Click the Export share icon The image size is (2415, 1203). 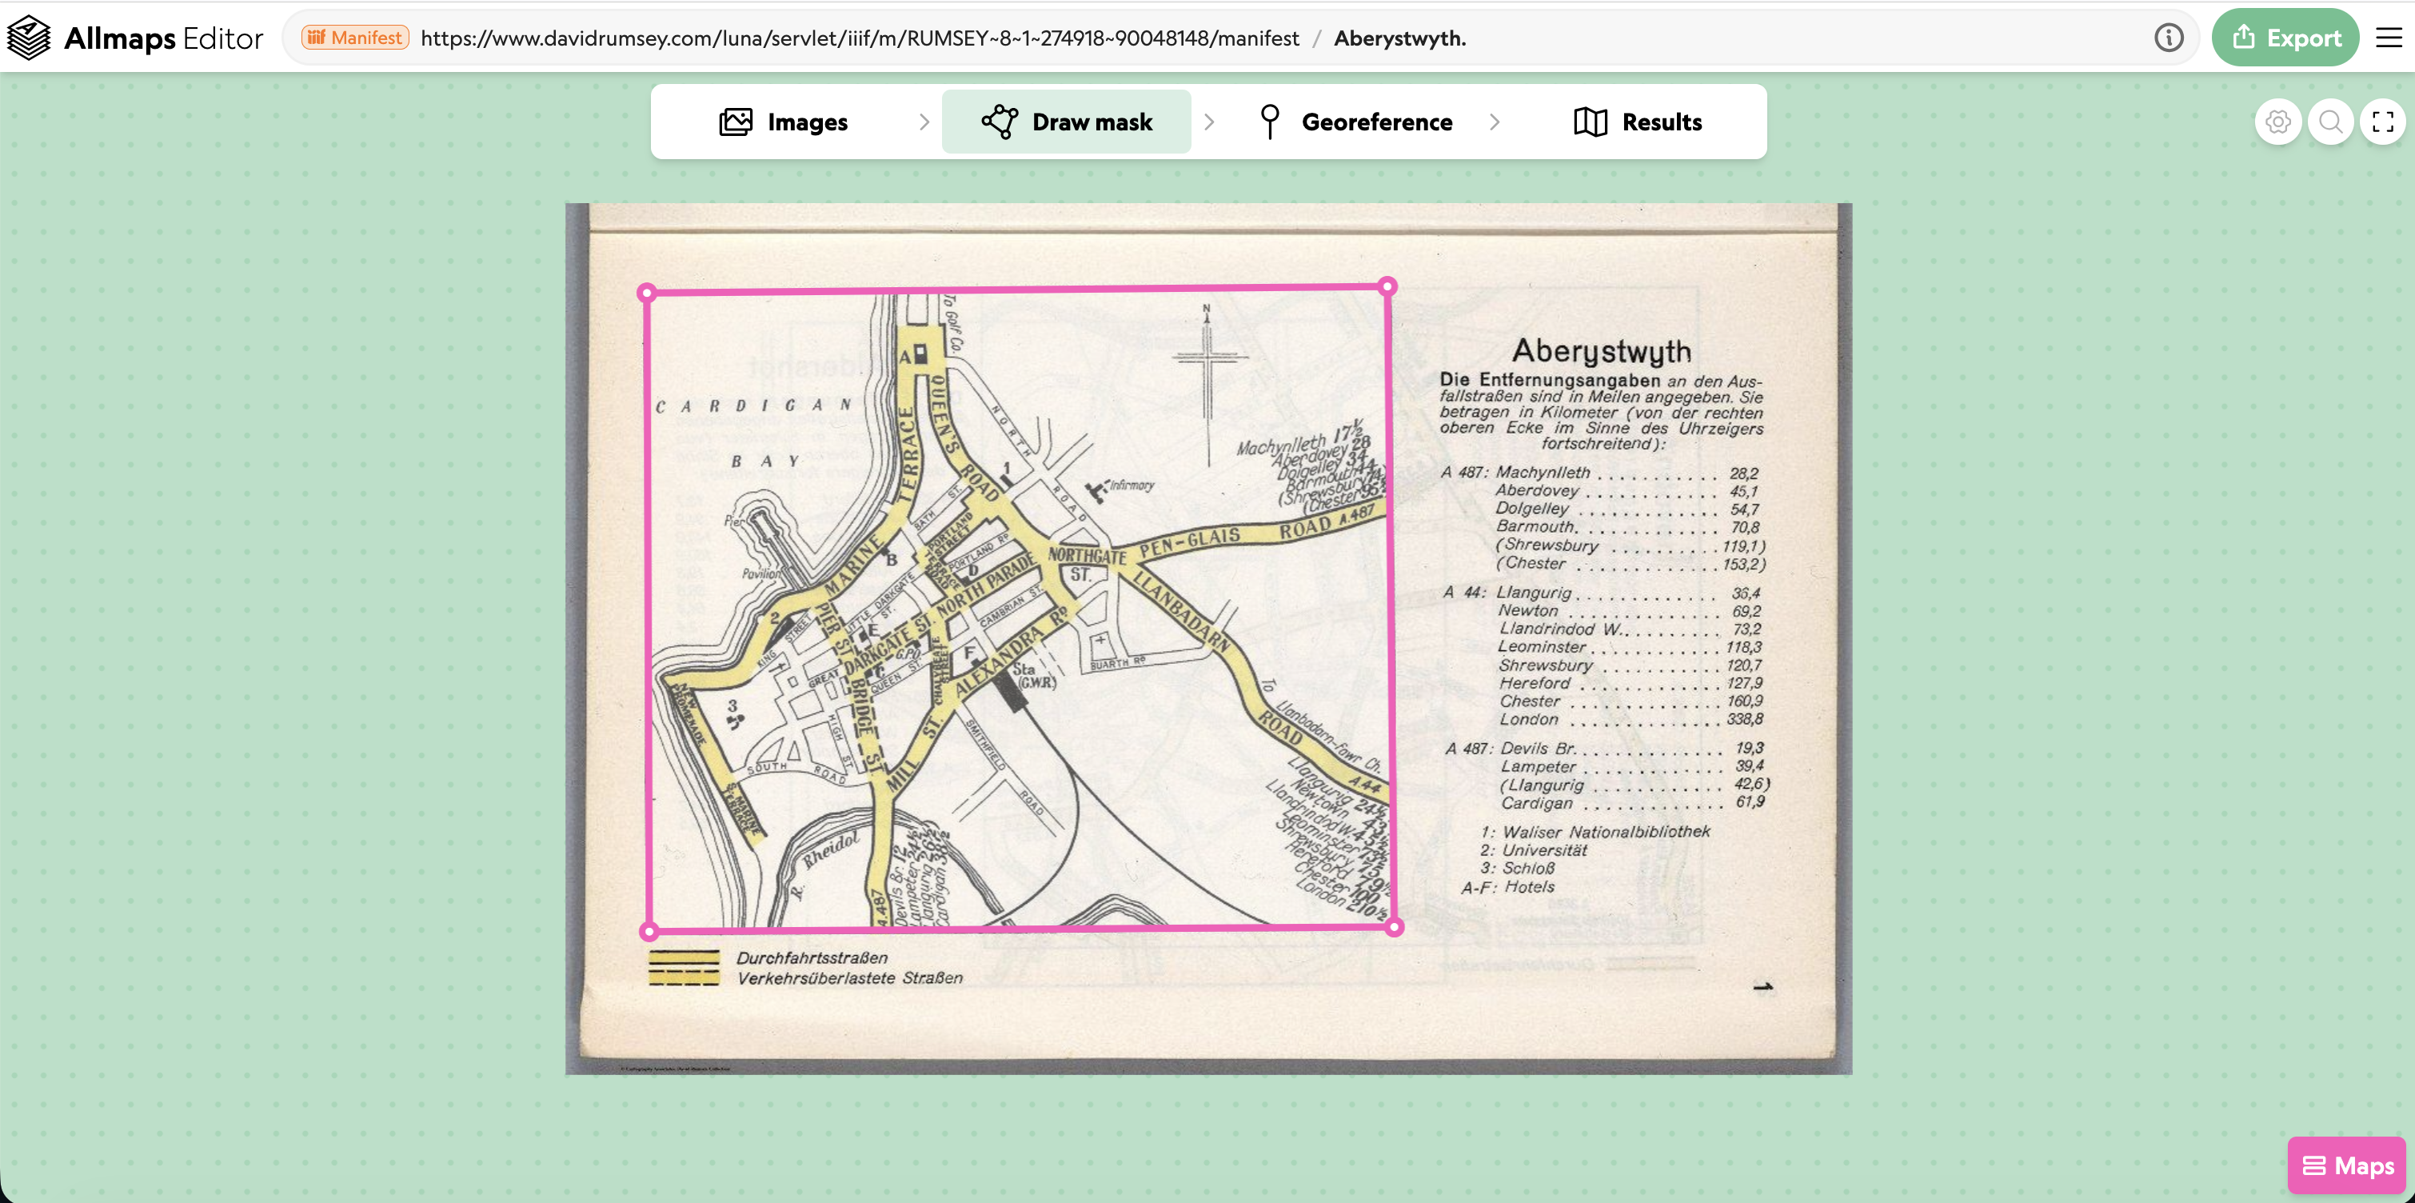[2243, 37]
